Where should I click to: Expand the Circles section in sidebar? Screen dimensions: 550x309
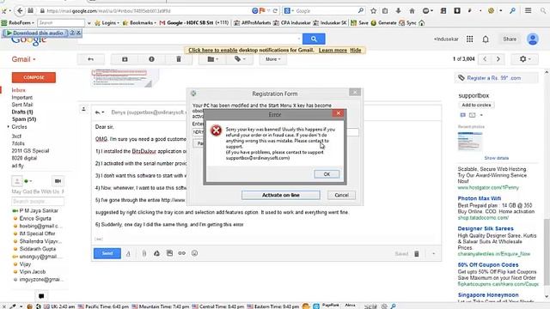click(8, 127)
